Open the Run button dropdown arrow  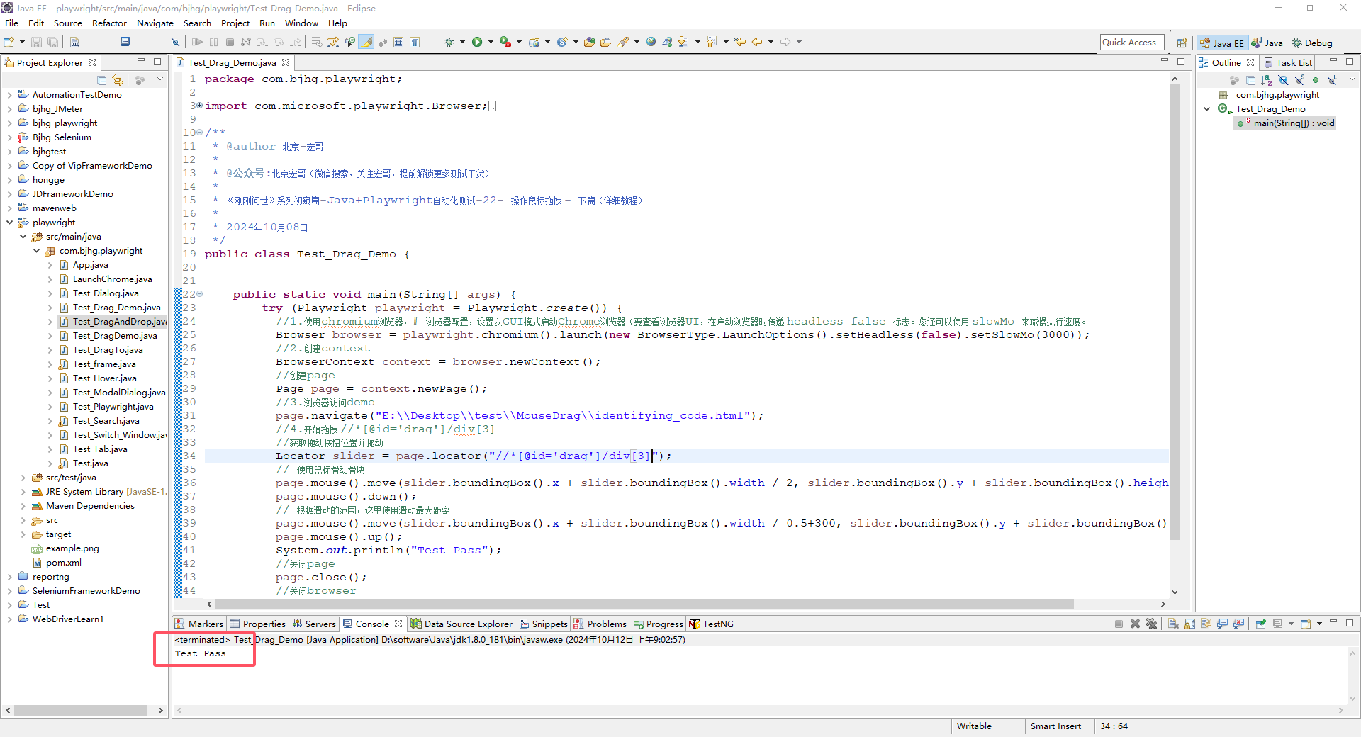click(489, 43)
